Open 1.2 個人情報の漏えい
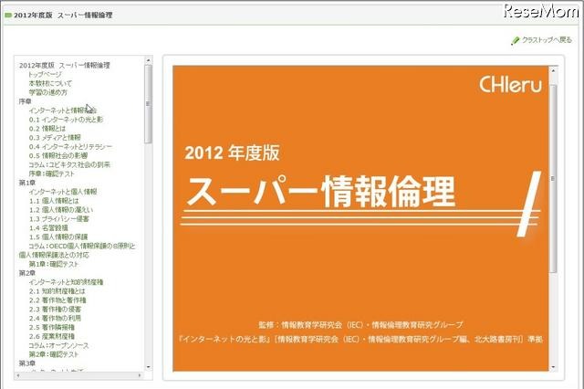Screen dimensions: 584x389 coord(61,210)
